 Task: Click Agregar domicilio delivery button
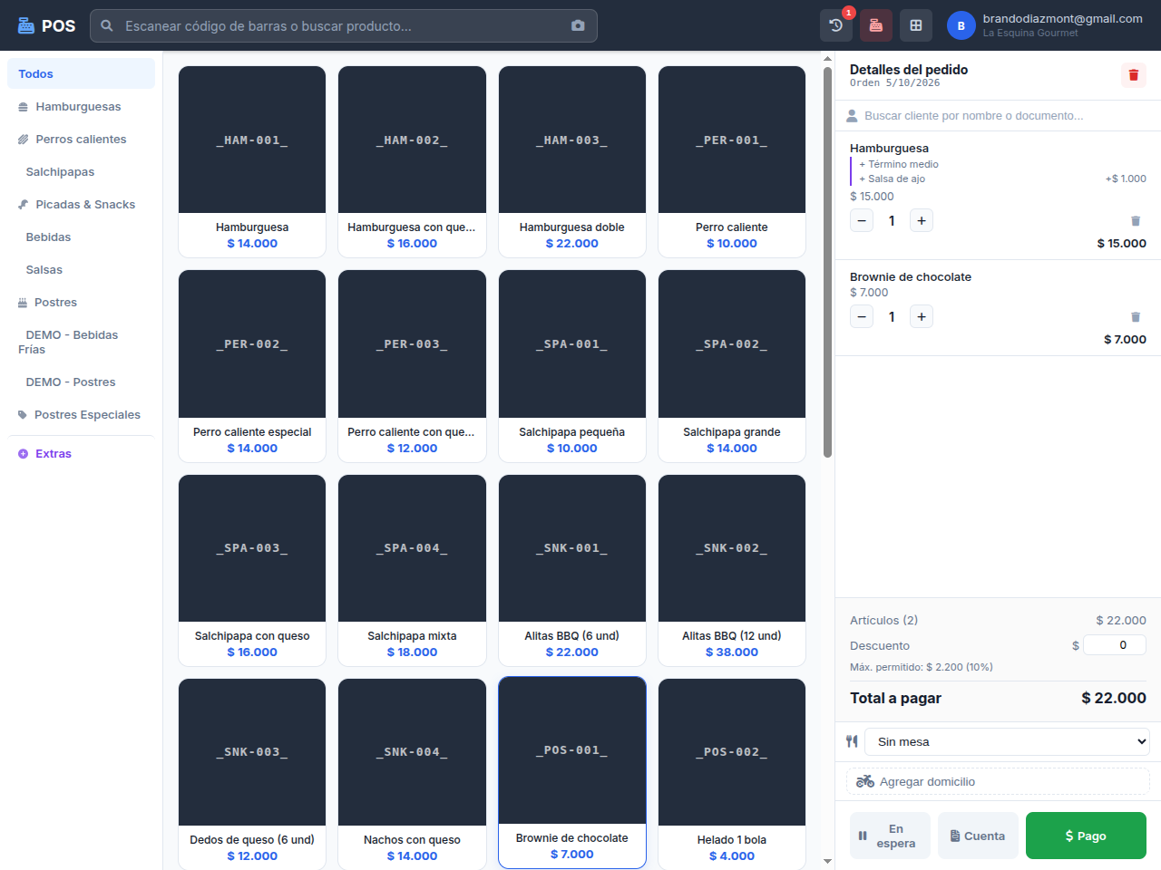coord(998,781)
